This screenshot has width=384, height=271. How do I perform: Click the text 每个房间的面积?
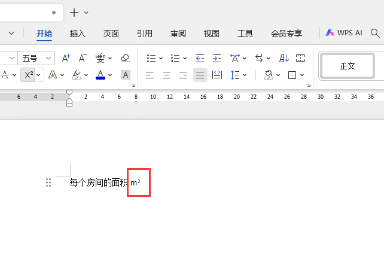[x=99, y=182]
